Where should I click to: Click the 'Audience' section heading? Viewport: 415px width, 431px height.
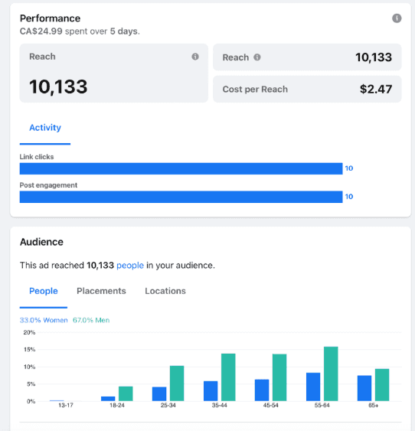pos(41,242)
